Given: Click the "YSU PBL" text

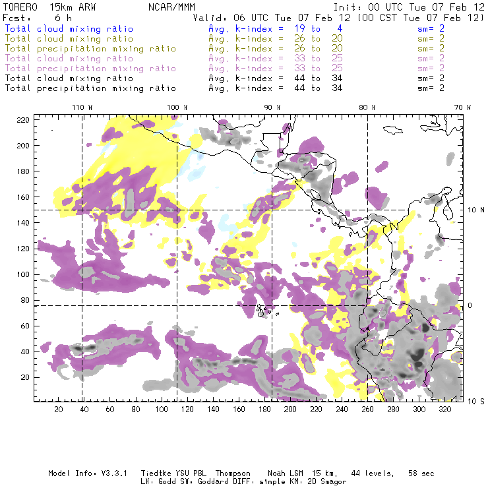Looking at the screenshot, I should pyautogui.click(x=191, y=473).
